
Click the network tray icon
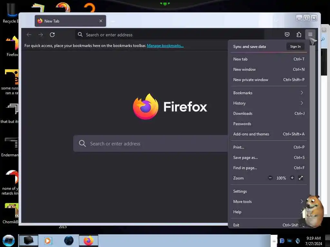pyautogui.click(x=290, y=241)
